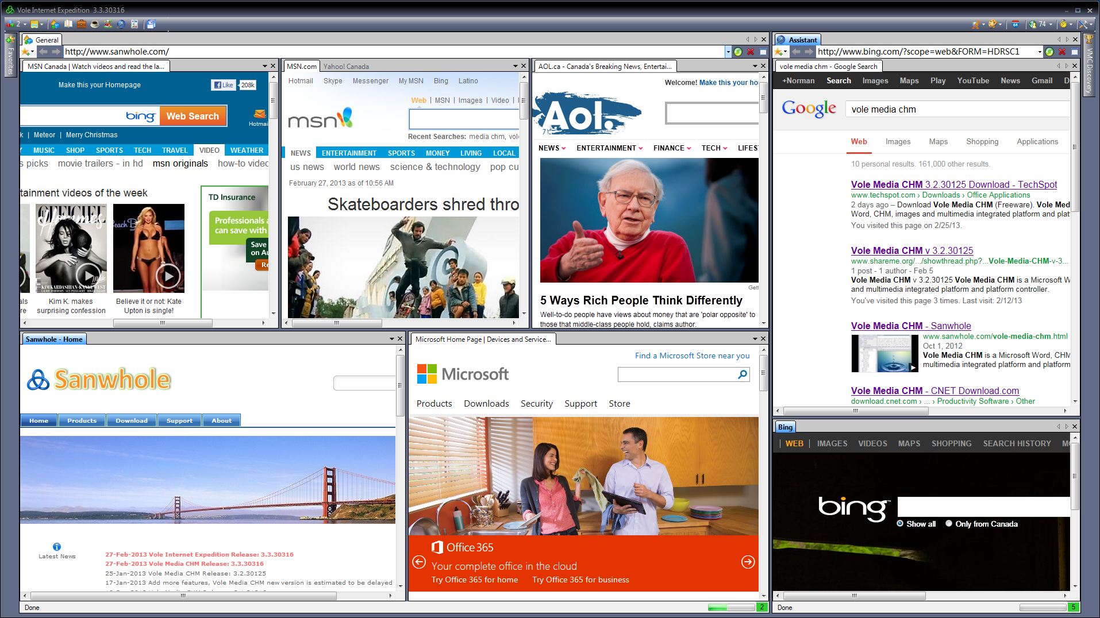The image size is (1100, 618).
Task: Expand AOL ENTERTAINMENT menu arrow
Action: pos(640,148)
